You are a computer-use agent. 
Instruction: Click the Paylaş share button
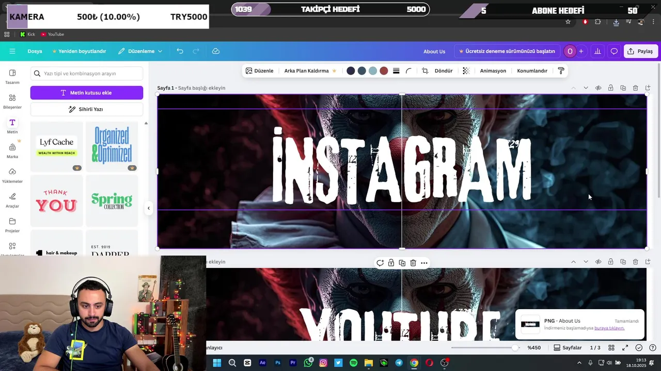coord(640,51)
